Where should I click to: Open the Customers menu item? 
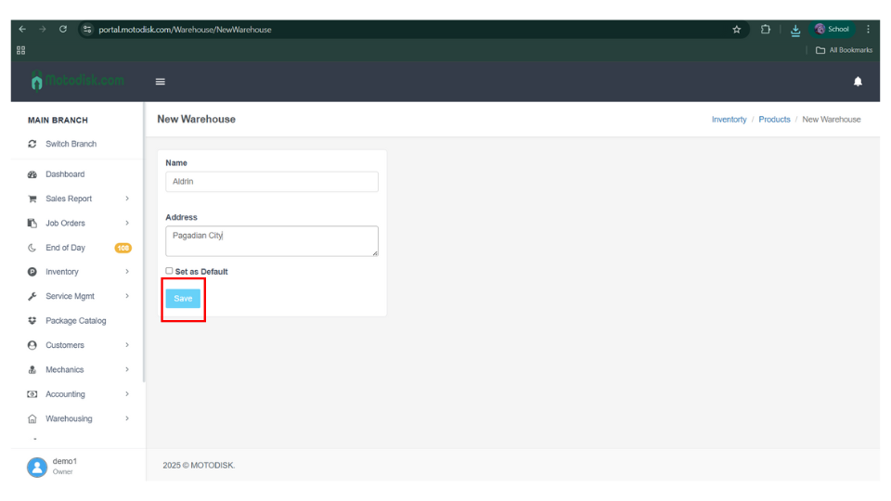pyautogui.click(x=65, y=345)
